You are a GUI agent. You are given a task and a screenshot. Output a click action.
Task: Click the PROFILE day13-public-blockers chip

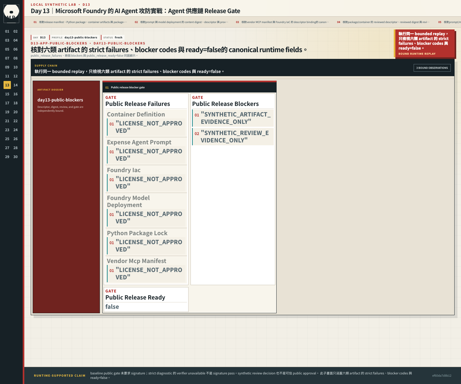74,37
